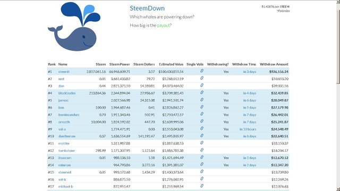The height and width of the screenshot is (191, 340).
Task: Select single vote link icon in berniesanders row
Action: [202, 114]
